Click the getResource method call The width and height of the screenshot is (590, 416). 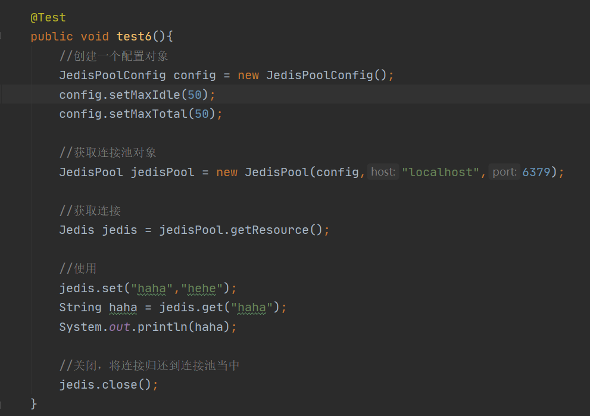[270, 230]
